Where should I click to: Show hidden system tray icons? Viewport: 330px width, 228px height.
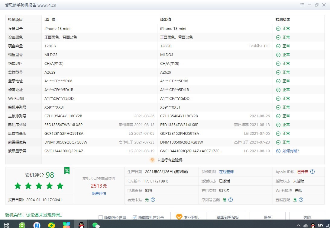[299, 226]
